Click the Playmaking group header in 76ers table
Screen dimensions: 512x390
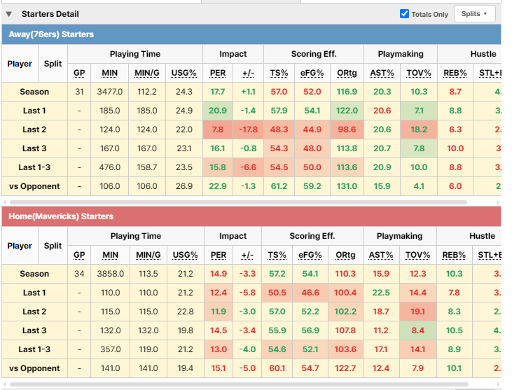pyautogui.click(x=401, y=54)
